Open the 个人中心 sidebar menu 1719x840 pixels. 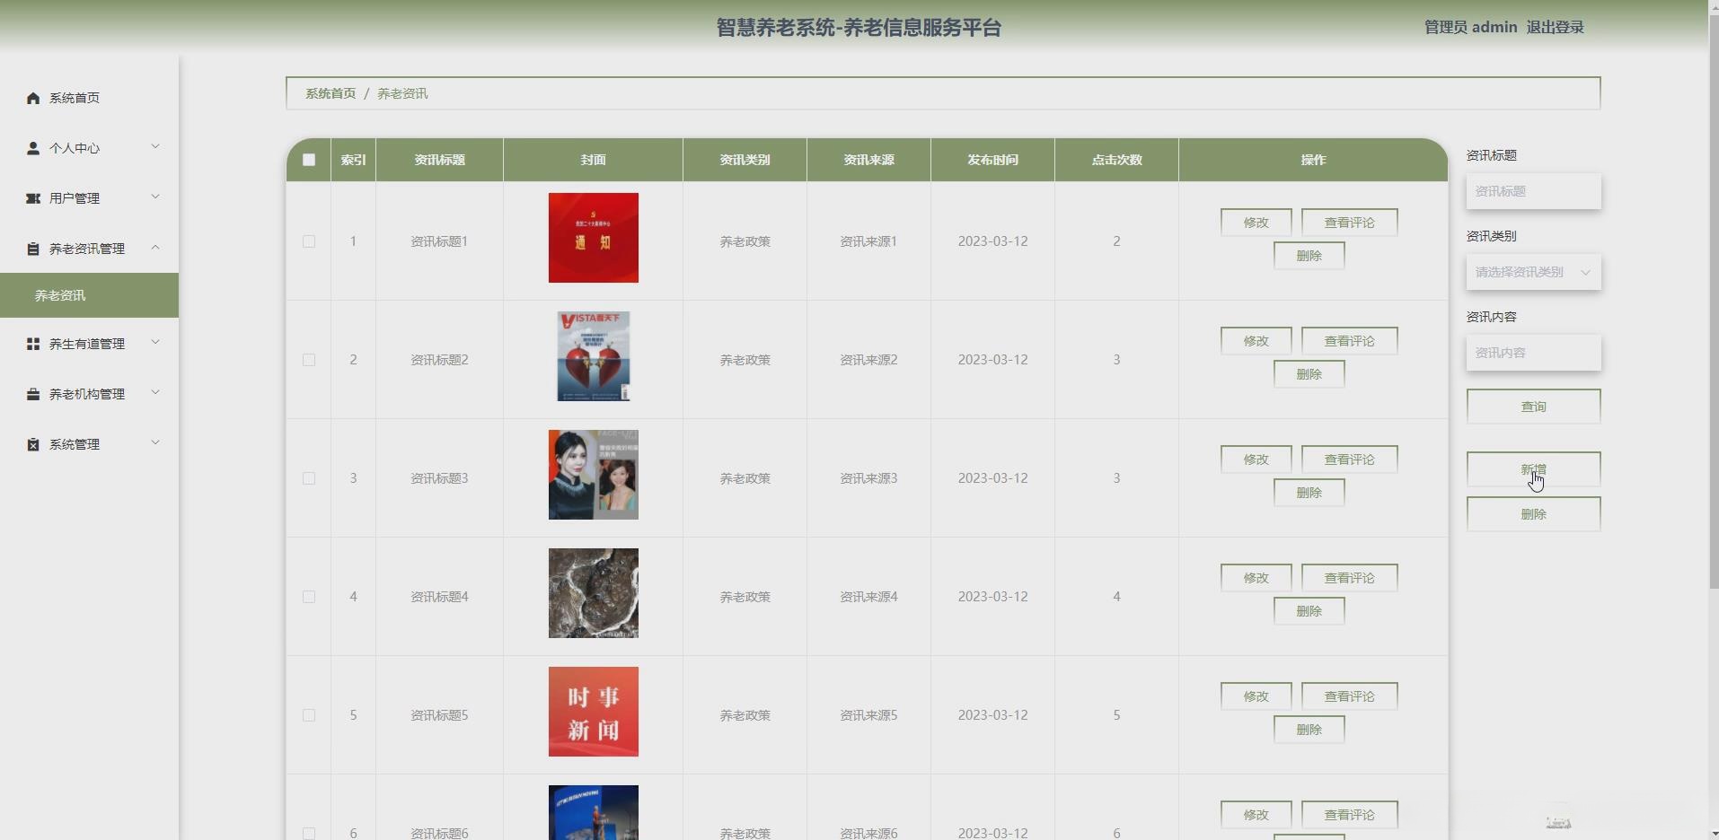pos(90,148)
